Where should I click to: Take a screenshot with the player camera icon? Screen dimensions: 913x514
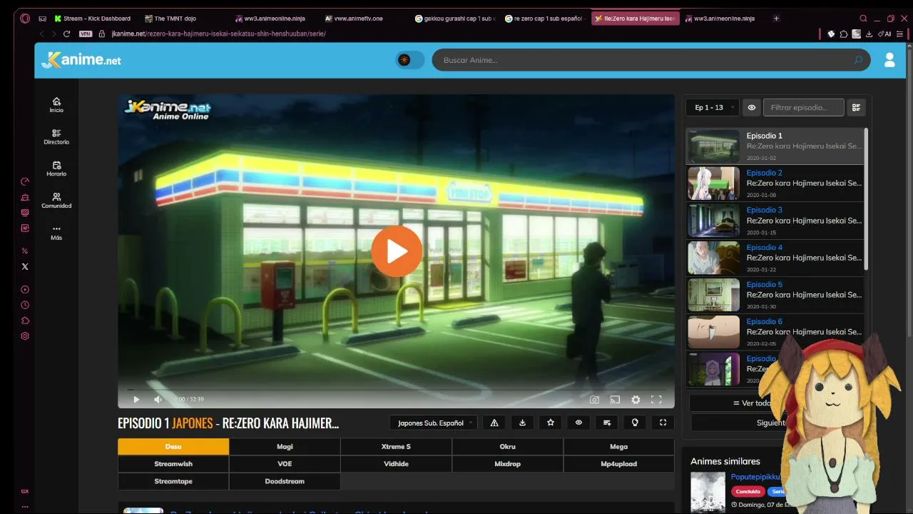pyautogui.click(x=594, y=400)
